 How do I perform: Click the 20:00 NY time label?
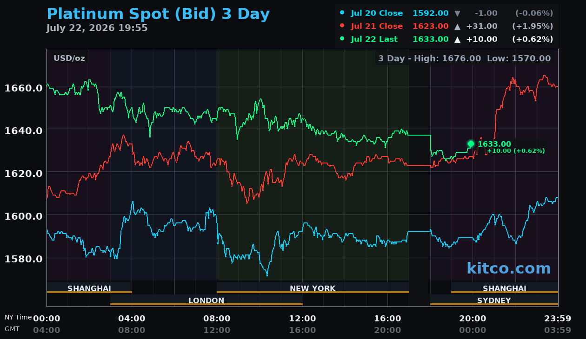pyautogui.click(x=473, y=319)
